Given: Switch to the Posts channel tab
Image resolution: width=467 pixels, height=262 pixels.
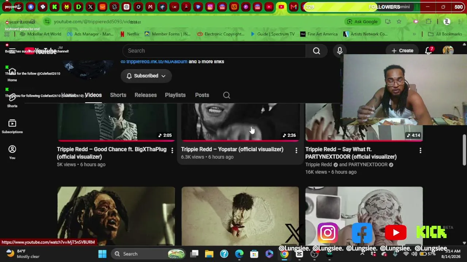Looking at the screenshot, I should coord(202,95).
